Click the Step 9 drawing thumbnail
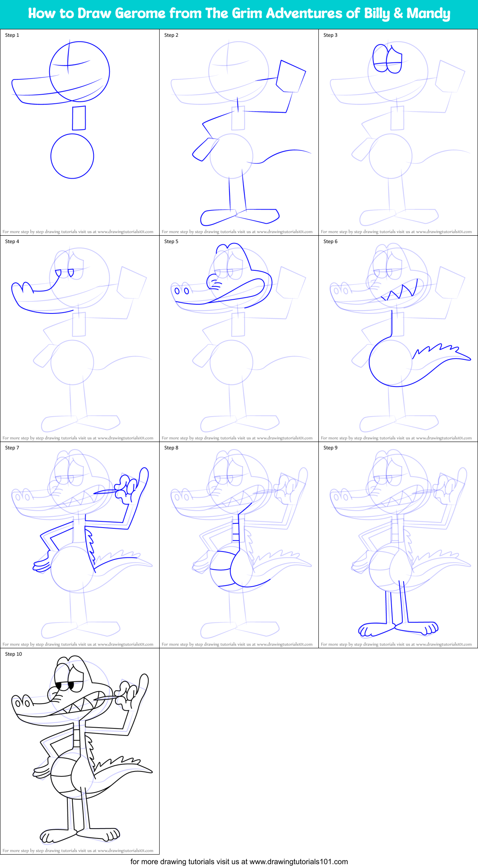478x867 pixels. (x=398, y=545)
